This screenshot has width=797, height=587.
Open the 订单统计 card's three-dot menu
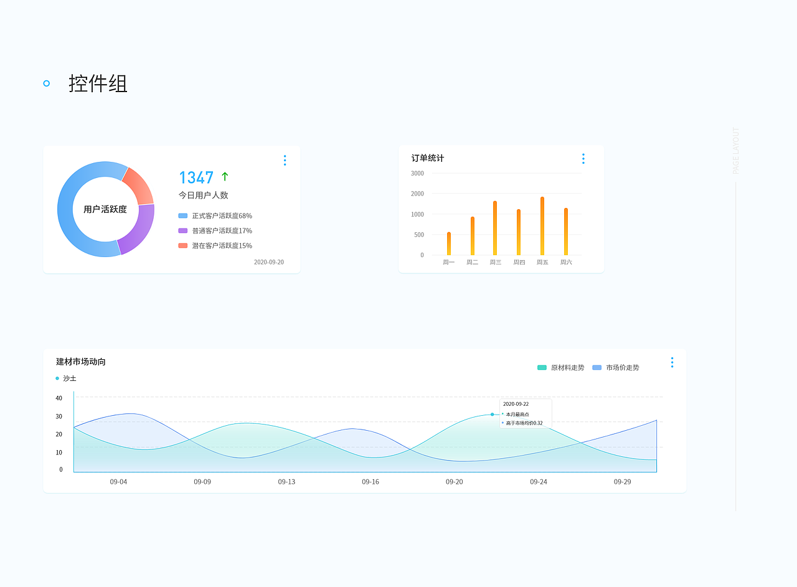[583, 159]
